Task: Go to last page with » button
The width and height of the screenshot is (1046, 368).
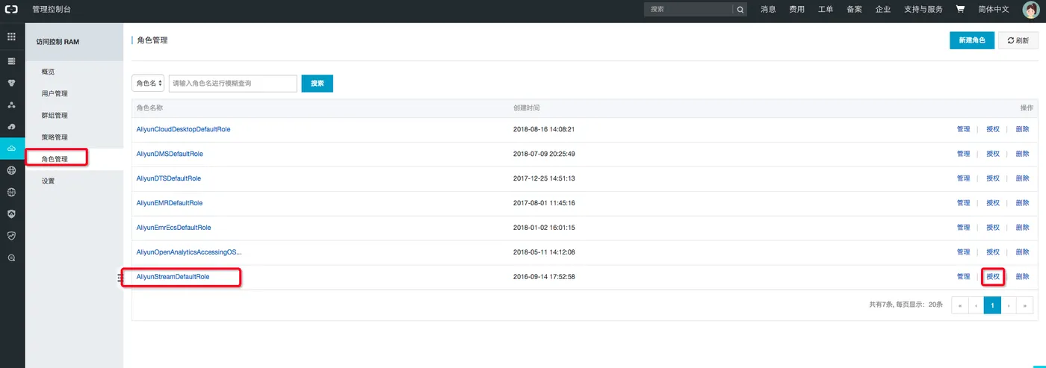Action: [x=1025, y=305]
